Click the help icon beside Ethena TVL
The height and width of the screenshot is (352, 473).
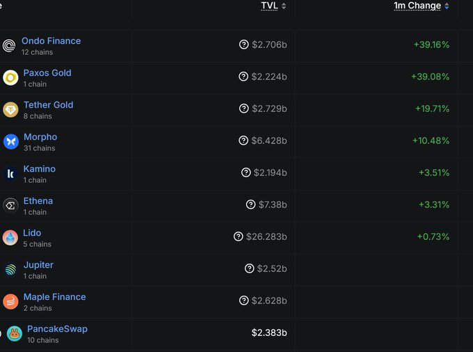coord(250,205)
